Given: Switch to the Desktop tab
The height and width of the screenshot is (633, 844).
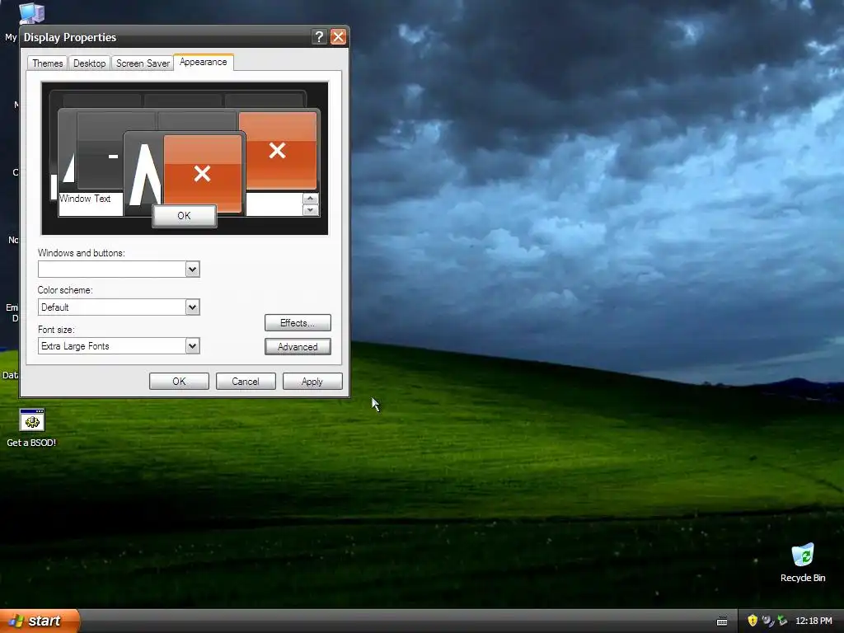Looking at the screenshot, I should point(89,63).
